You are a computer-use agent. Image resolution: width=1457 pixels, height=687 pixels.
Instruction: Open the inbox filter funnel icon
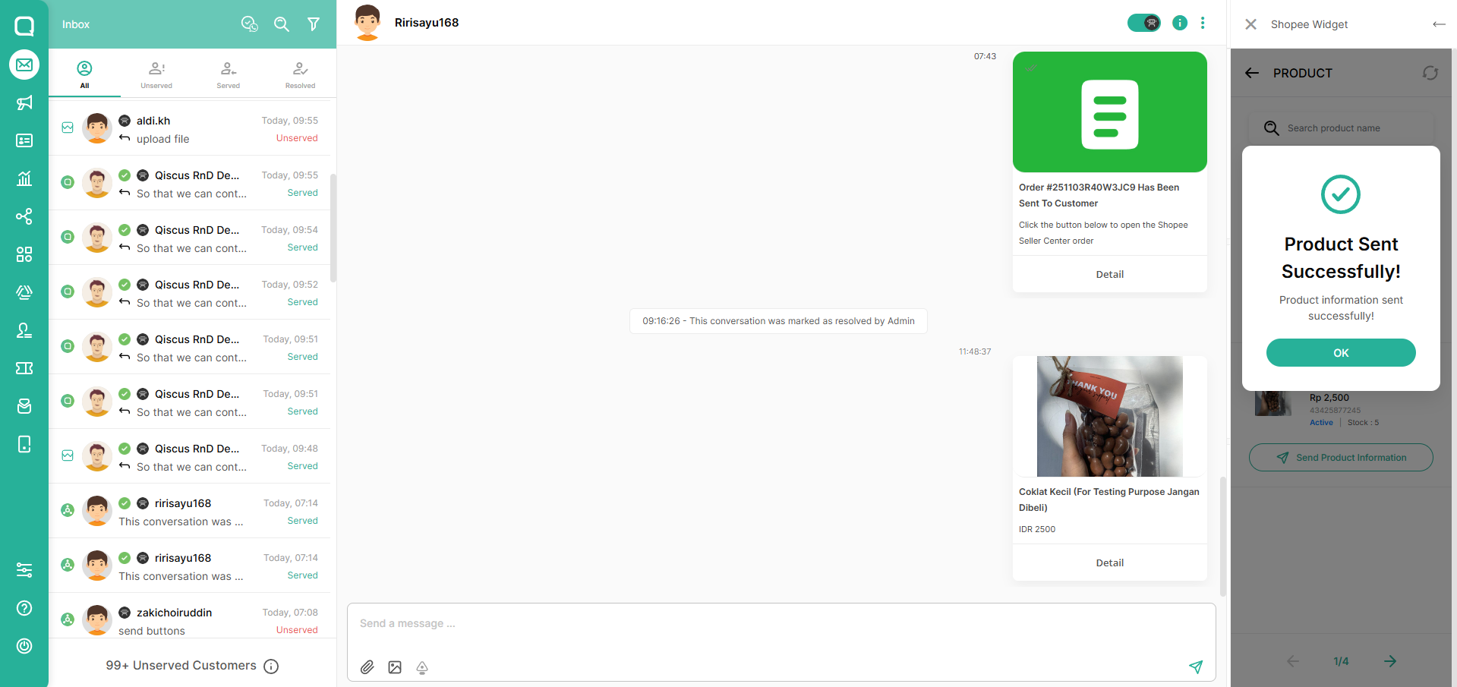tap(313, 24)
